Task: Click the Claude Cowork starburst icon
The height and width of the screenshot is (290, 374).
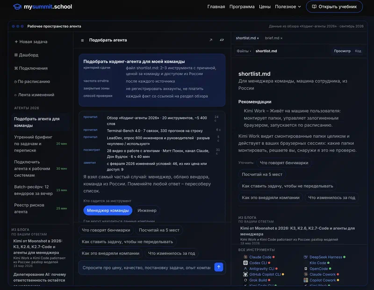Action: click(x=306, y=274)
